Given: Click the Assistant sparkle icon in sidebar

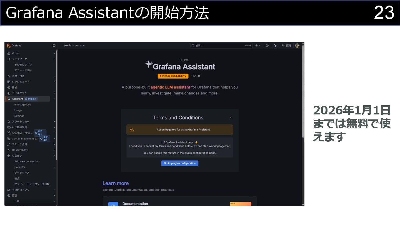Looking at the screenshot, I should tap(9, 99).
